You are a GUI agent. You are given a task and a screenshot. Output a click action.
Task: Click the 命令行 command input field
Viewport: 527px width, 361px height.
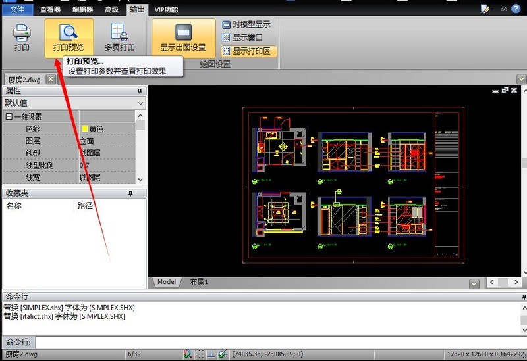click(263, 342)
